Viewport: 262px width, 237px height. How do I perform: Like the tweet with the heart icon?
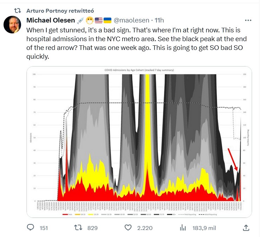click(x=129, y=228)
